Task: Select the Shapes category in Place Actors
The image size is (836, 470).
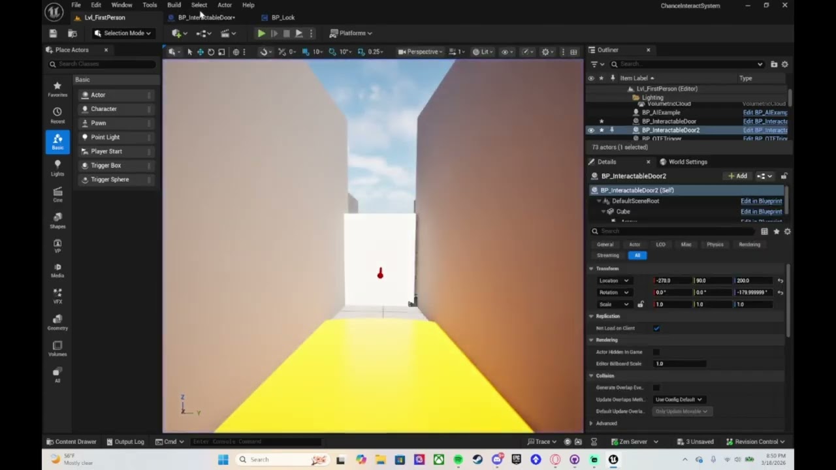Action: [57, 221]
